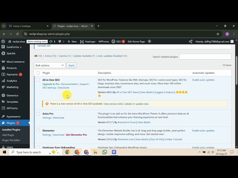
Task: Check the Astra Pro plugin checkbox
Action: (38, 114)
